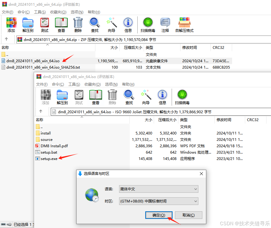Click the SFX (自解压格式) toolbar icon
The width and height of the screenshot is (271, 228).
click(x=184, y=25)
